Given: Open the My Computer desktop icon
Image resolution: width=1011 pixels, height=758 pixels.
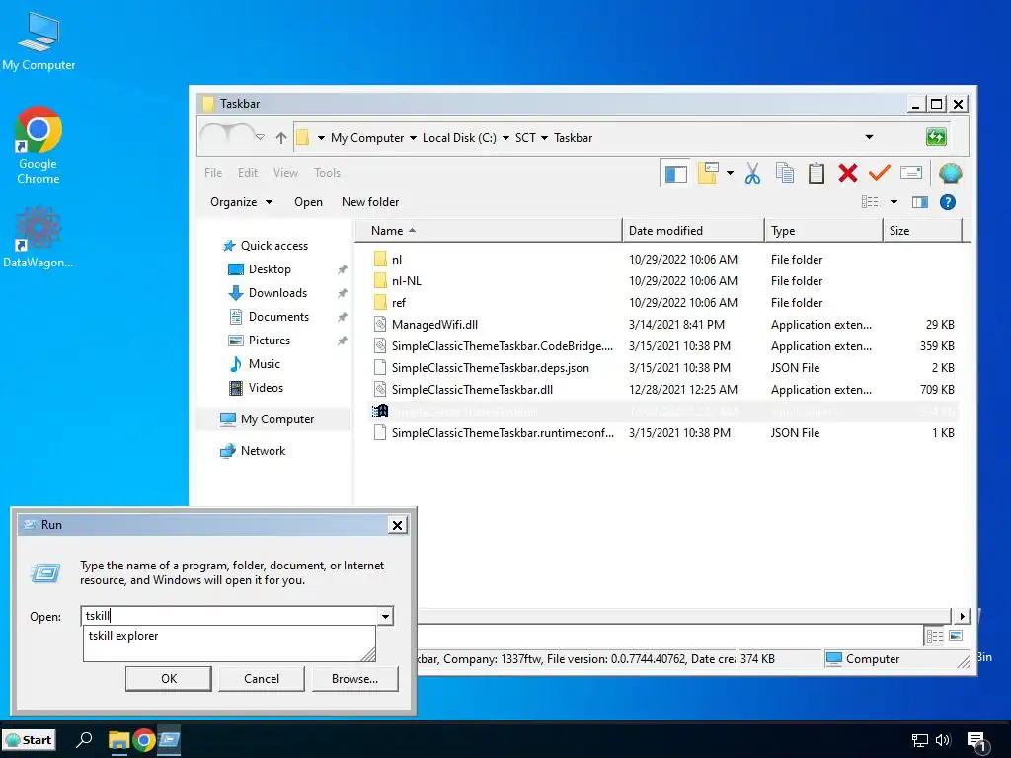Looking at the screenshot, I should point(39,41).
